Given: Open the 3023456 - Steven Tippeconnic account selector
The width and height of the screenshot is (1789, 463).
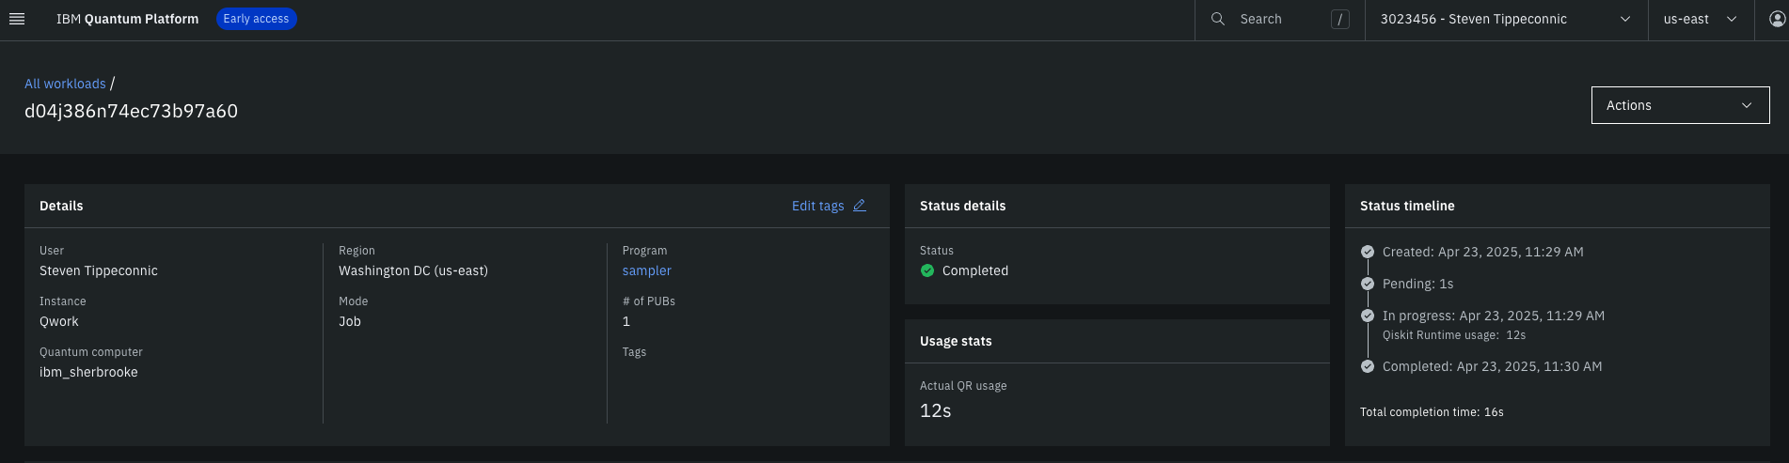Looking at the screenshot, I should click(1506, 19).
